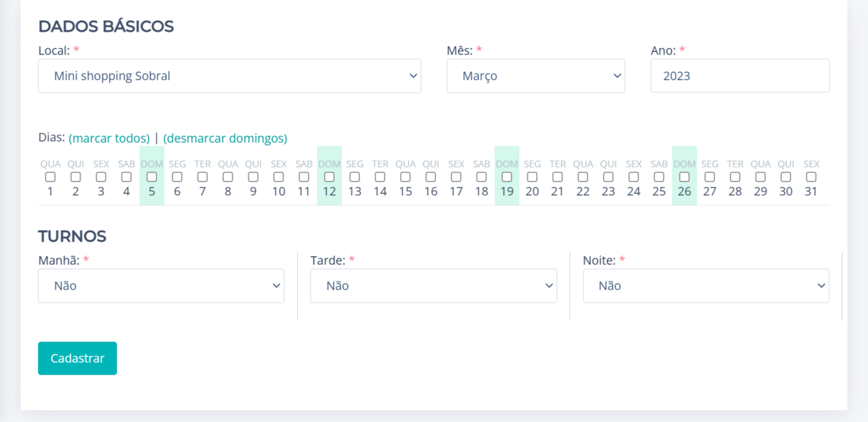Check the box for day 17
This screenshot has height=422, width=868.
[x=456, y=177]
